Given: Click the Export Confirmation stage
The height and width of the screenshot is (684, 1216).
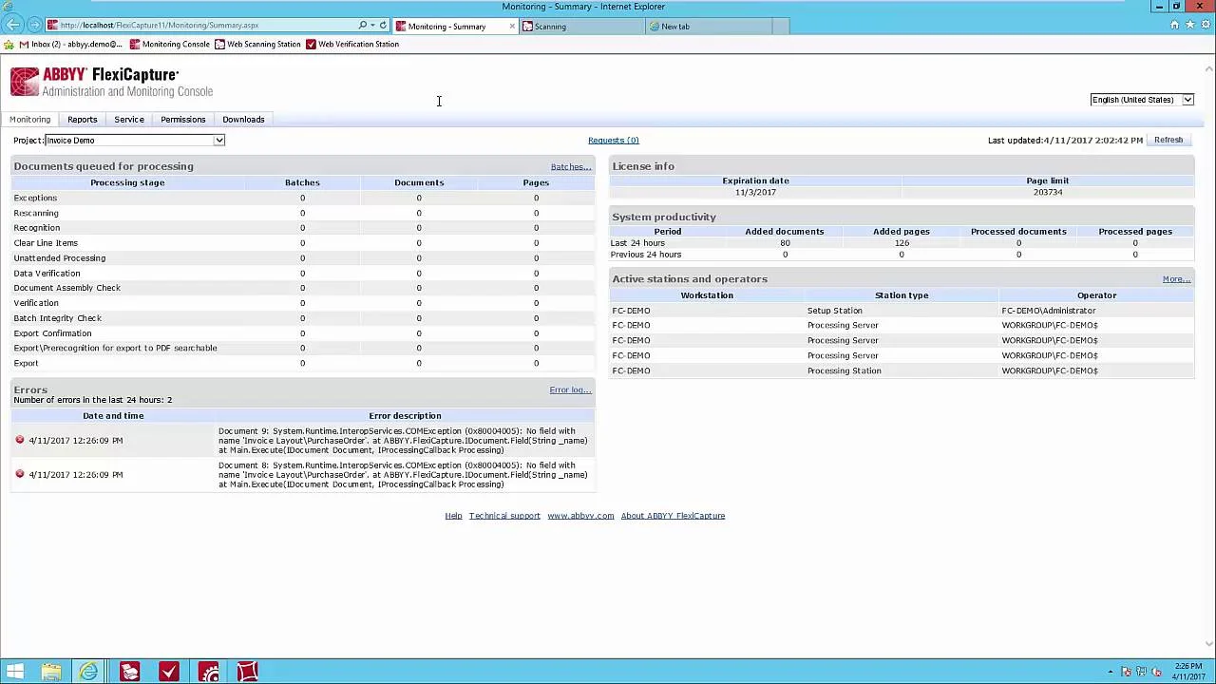Looking at the screenshot, I should [52, 333].
